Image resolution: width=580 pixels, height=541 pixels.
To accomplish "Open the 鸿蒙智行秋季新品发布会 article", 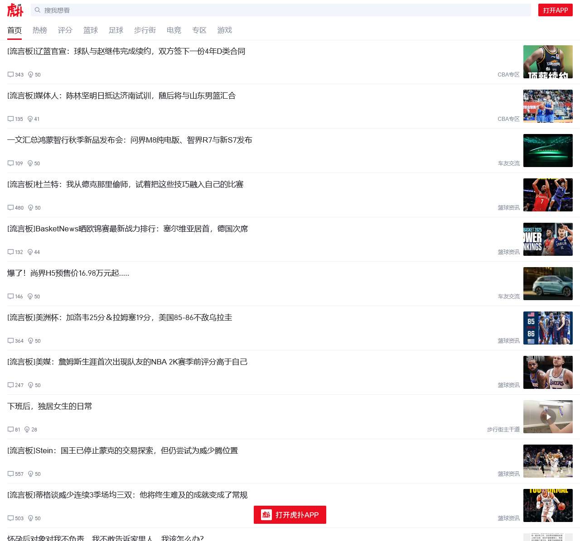I will (x=130, y=140).
